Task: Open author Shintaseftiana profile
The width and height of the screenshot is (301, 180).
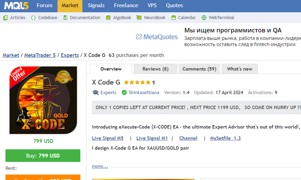Action: [x=144, y=93]
